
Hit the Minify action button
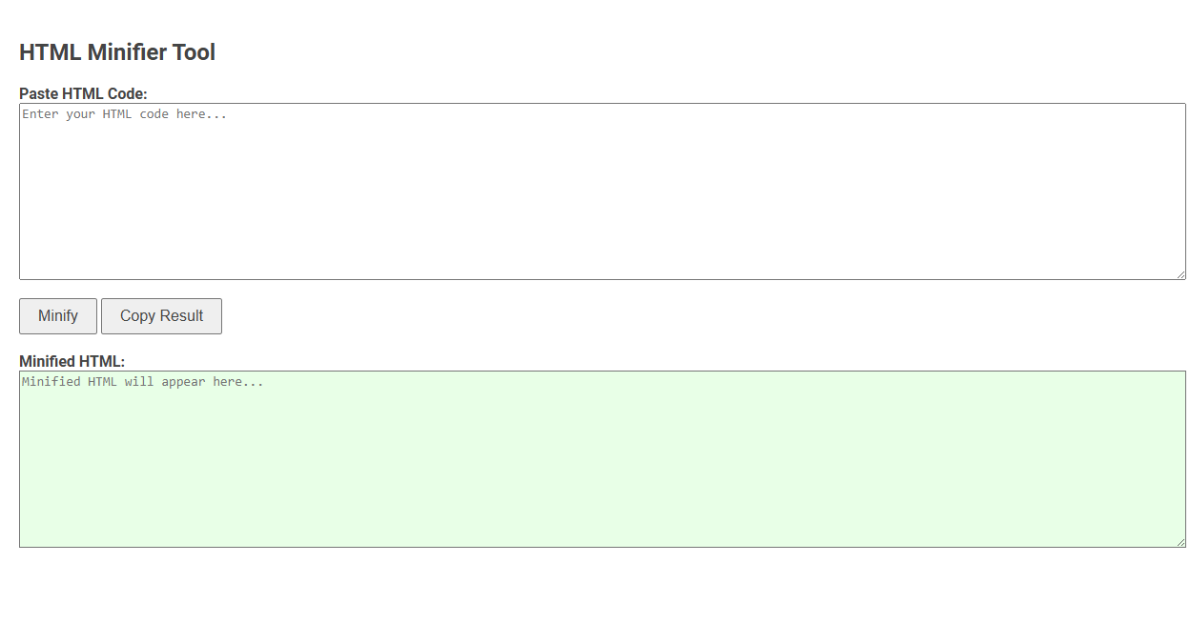tap(57, 315)
